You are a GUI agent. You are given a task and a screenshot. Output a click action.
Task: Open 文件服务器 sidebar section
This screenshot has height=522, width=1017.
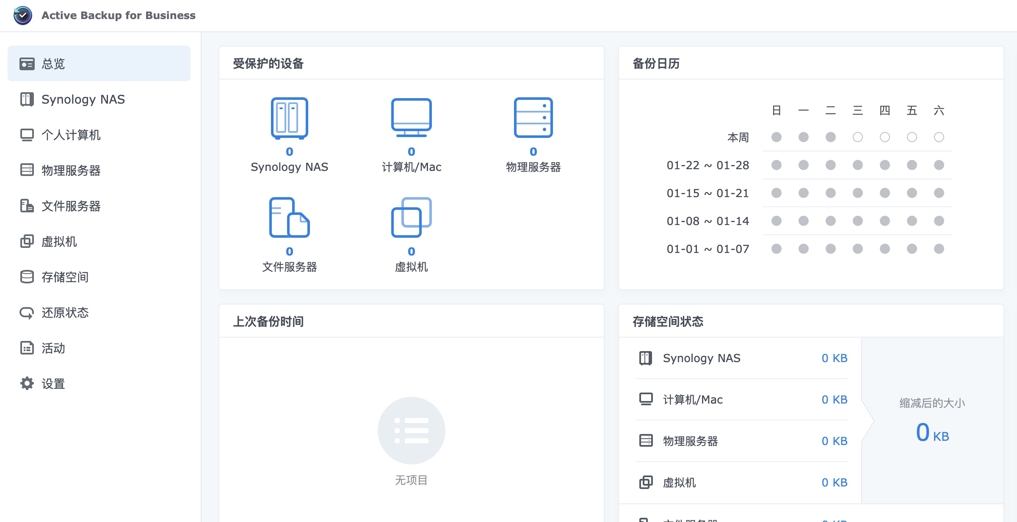pyautogui.click(x=99, y=206)
